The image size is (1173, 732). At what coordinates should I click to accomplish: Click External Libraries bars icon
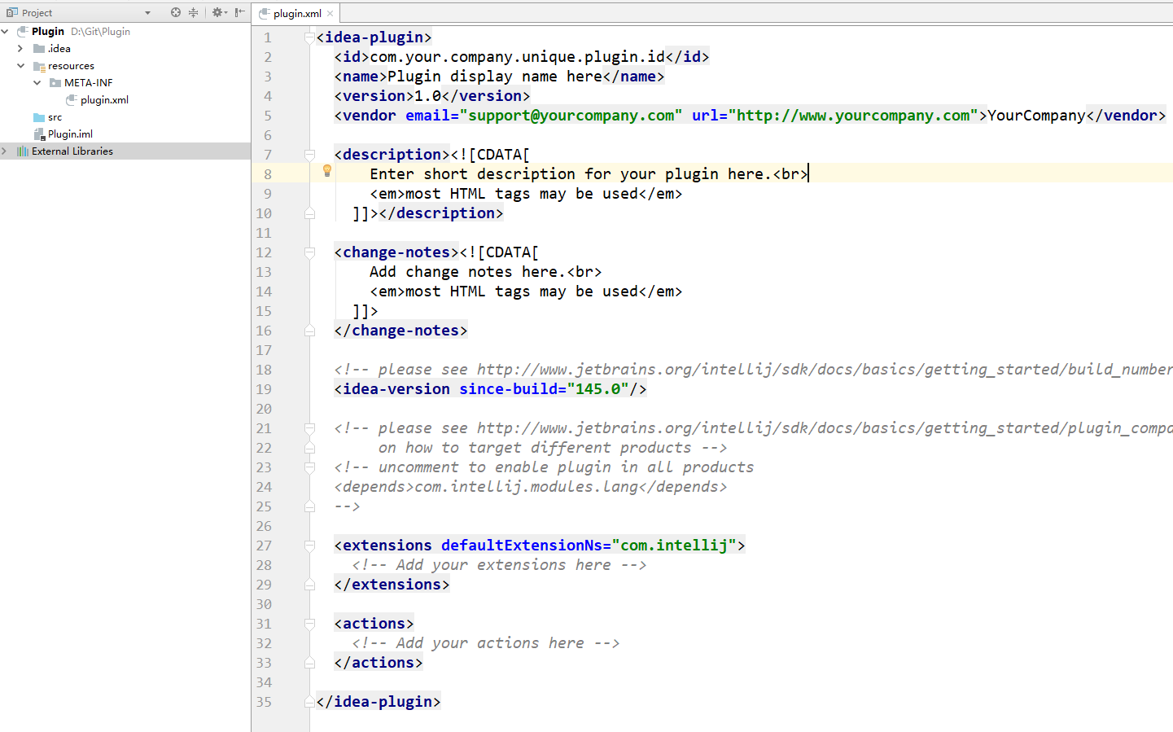(23, 151)
